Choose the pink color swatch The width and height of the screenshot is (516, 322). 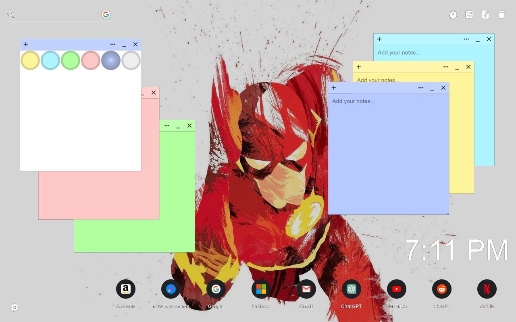click(x=91, y=60)
